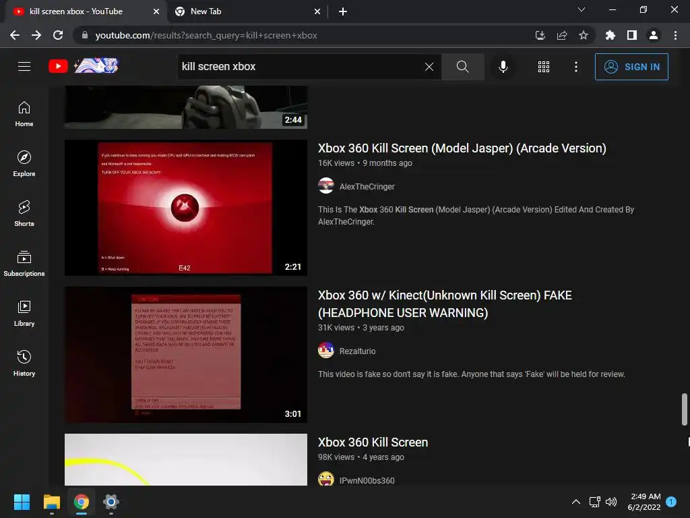Image resolution: width=690 pixels, height=518 pixels.
Task: Switch to the kill screen xbox YouTube tab
Action: click(85, 11)
